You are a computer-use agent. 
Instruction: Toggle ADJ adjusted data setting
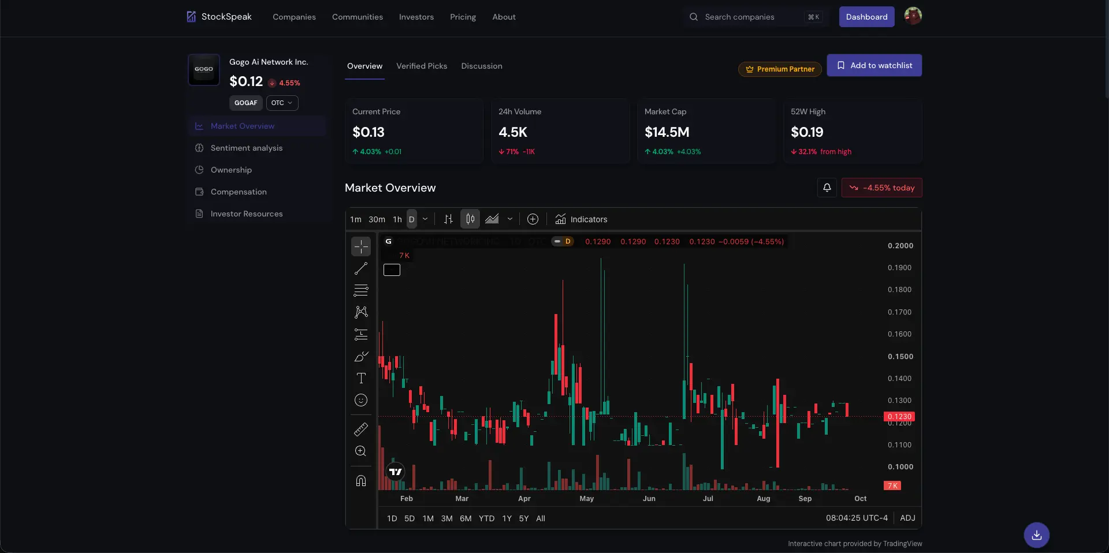tap(907, 518)
